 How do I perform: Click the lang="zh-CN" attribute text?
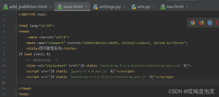click(41, 26)
